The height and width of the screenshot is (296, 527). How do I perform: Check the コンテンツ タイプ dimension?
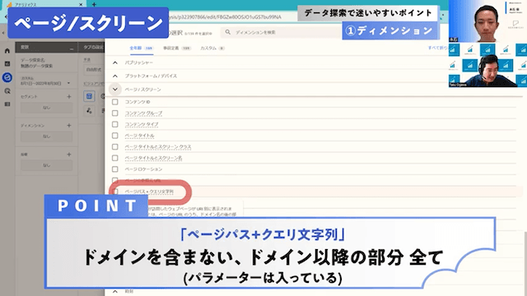click(115, 124)
